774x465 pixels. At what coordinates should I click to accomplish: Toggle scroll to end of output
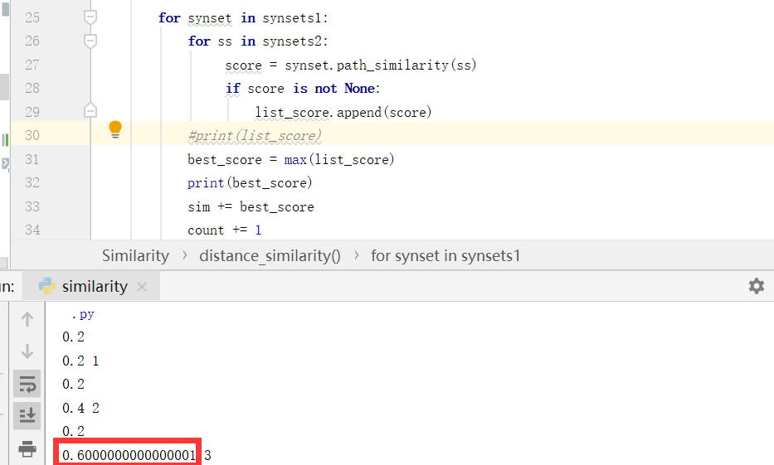point(27,416)
